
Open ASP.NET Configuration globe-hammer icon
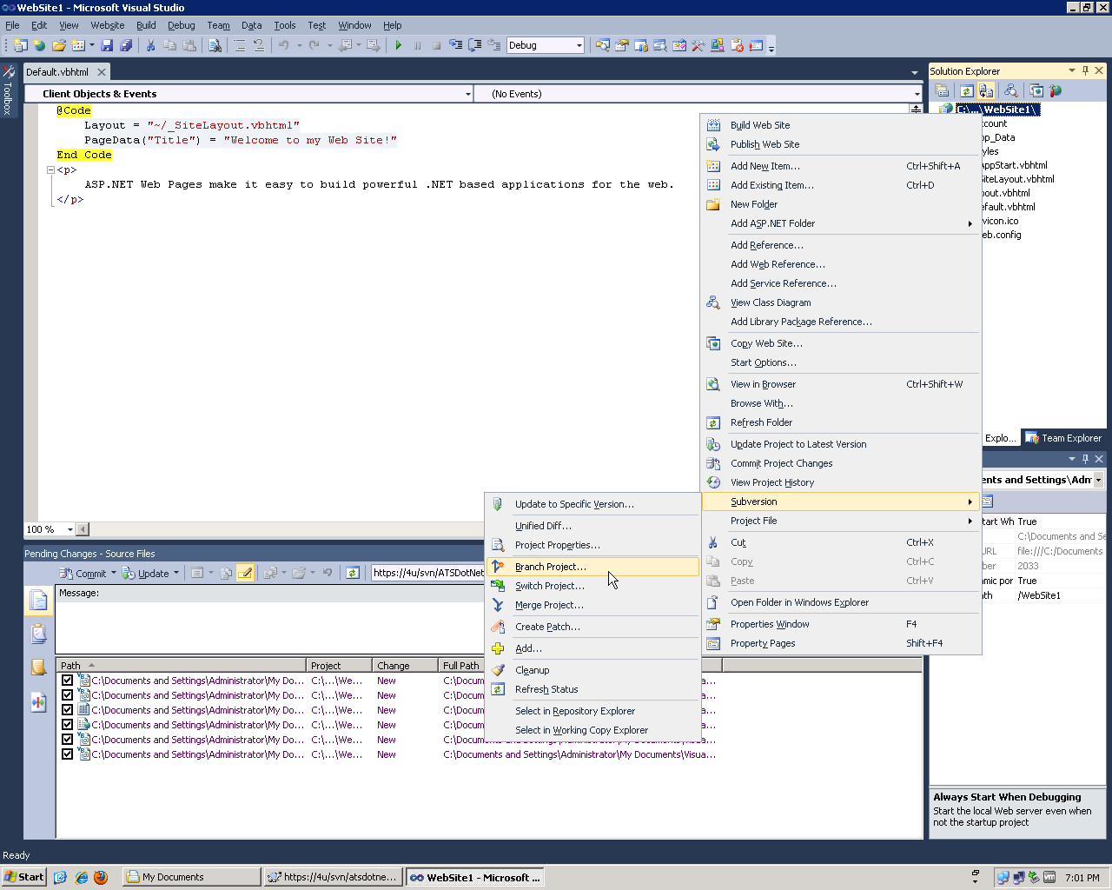(x=1056, y=90)
